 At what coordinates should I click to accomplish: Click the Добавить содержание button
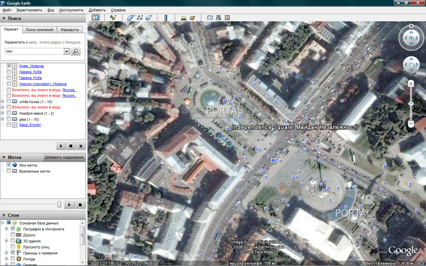(64, 157)
